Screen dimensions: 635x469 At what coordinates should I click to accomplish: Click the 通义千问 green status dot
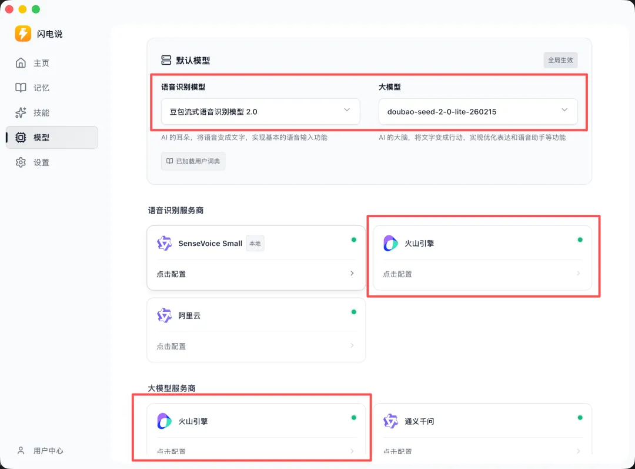coord(580,418)
